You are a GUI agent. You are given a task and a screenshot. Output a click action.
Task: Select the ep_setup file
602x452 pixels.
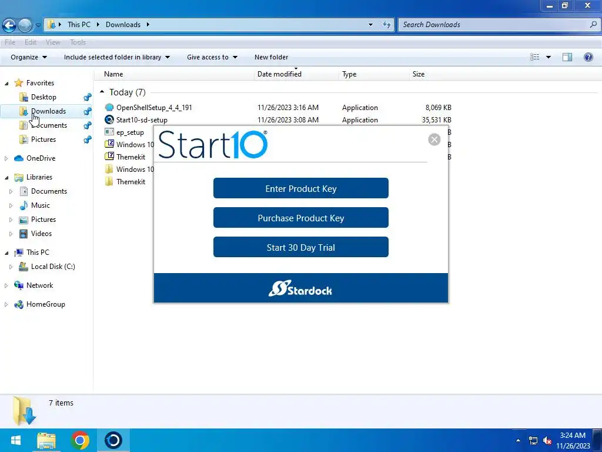[130, 132]
